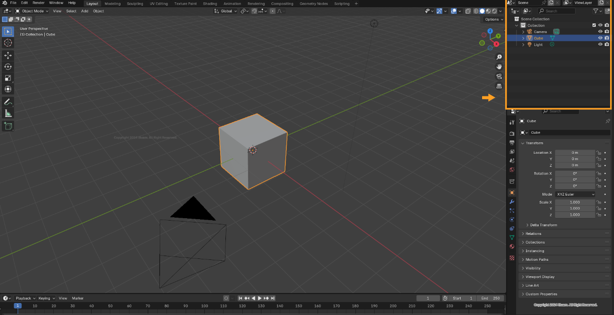
Task: Disable Cube in renders
Action: pyautogui.click(x=607, y=38)
